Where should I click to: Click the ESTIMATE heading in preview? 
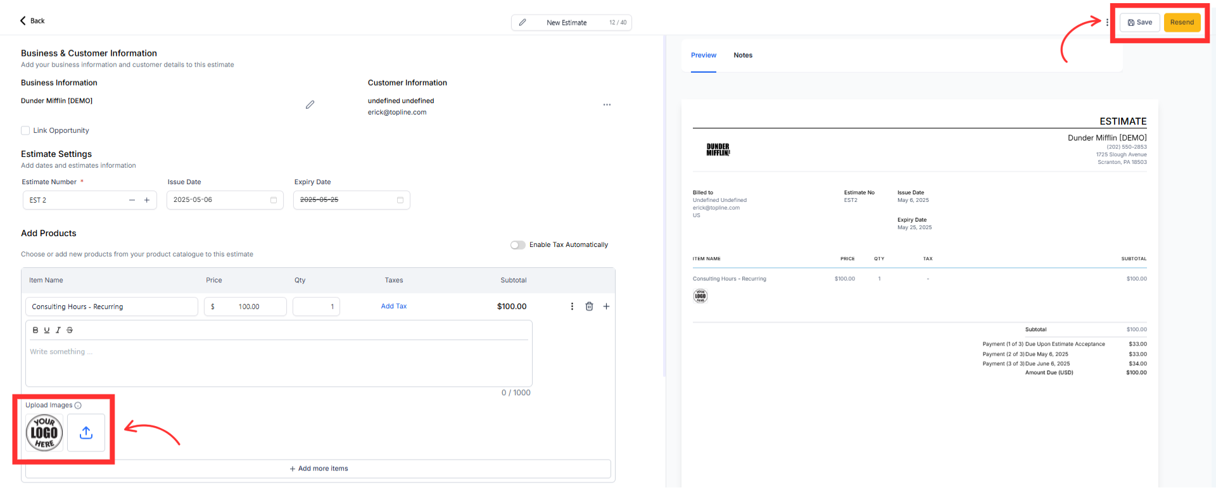click(x=1123, y=122)
